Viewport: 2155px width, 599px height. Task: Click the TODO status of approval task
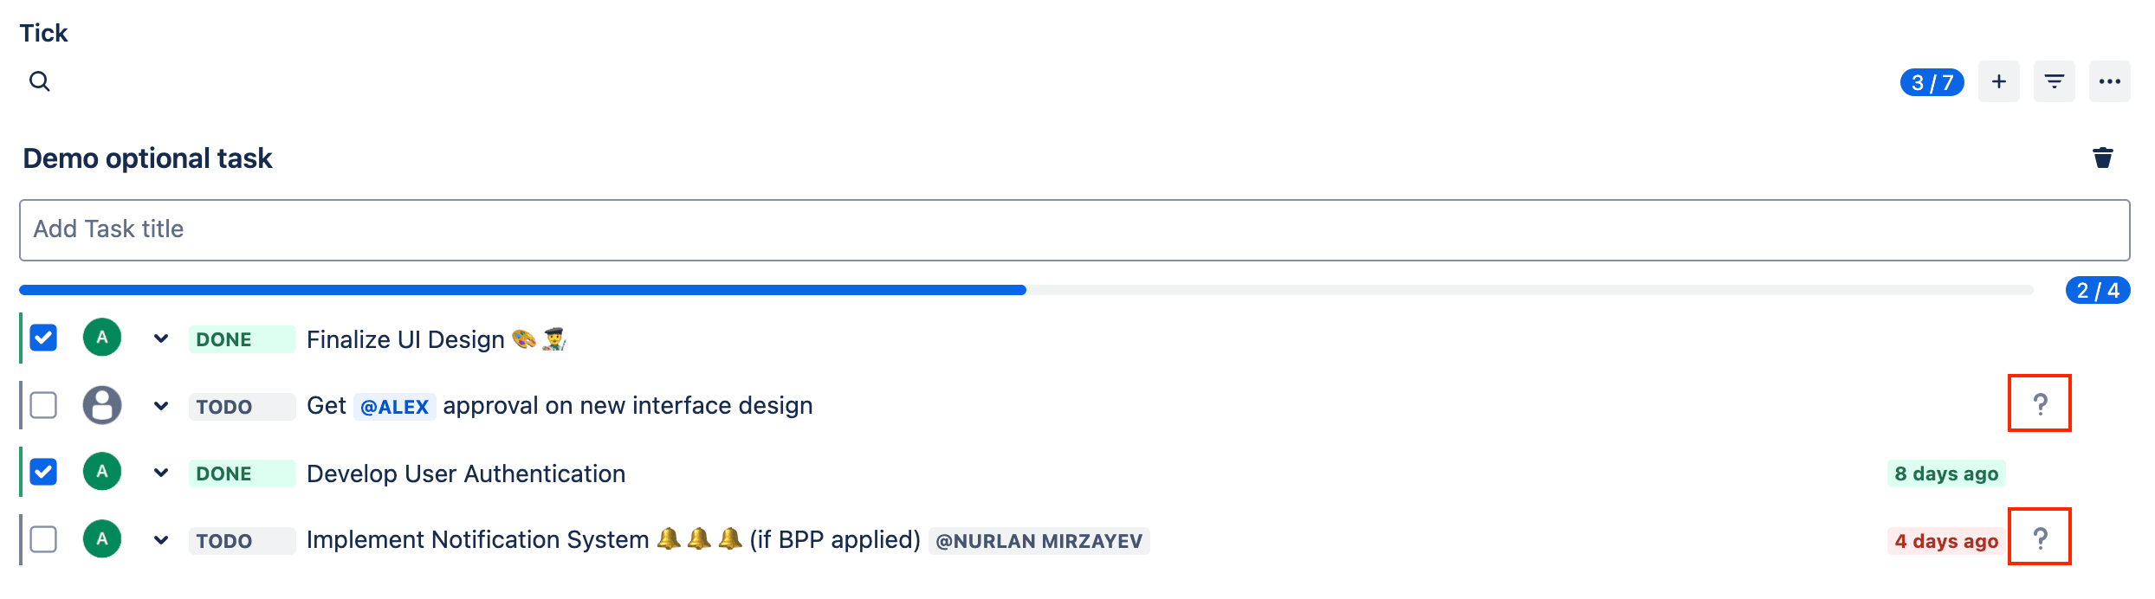click(242, 406)
